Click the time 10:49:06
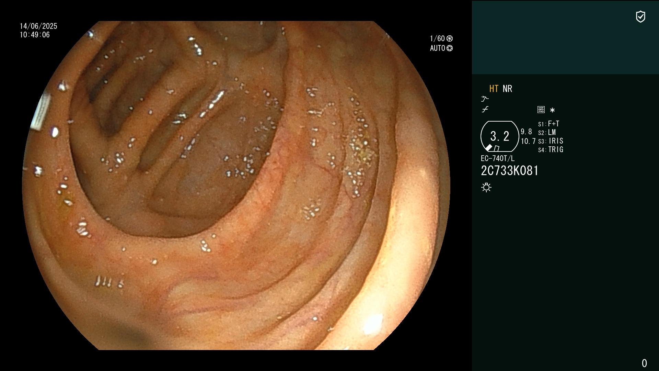 tap(35, 35)
